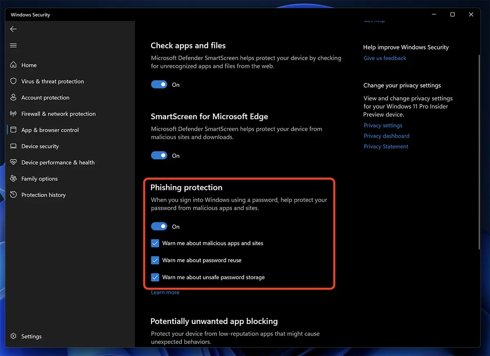
Task: Click Learn more under Phishing protection
Action: 165,292
